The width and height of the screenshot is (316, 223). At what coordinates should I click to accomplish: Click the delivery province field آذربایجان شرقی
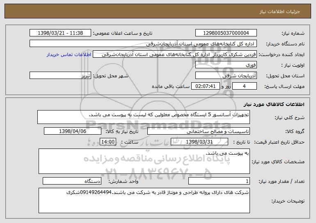pyautogui.click(x=226, y=76)
